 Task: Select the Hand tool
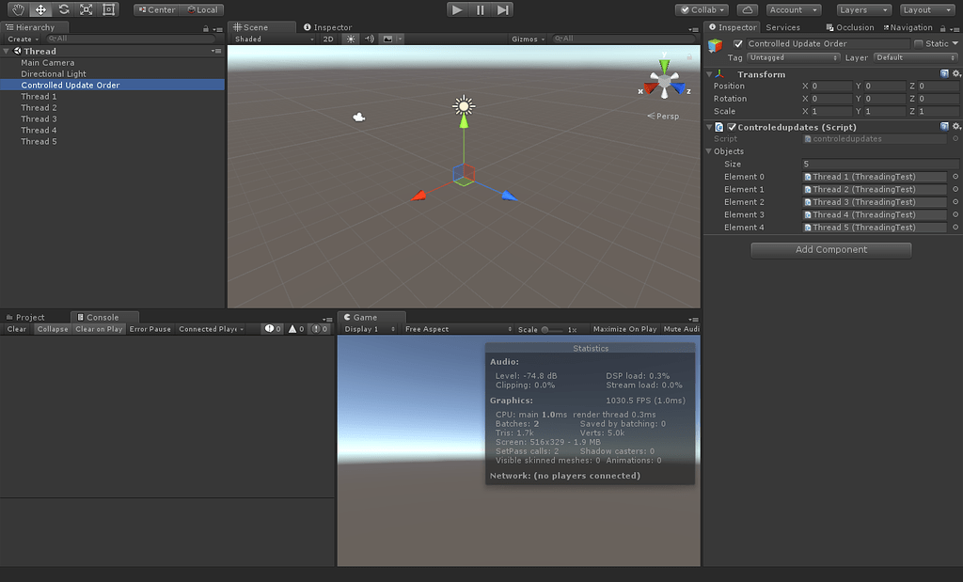[18, 9]
